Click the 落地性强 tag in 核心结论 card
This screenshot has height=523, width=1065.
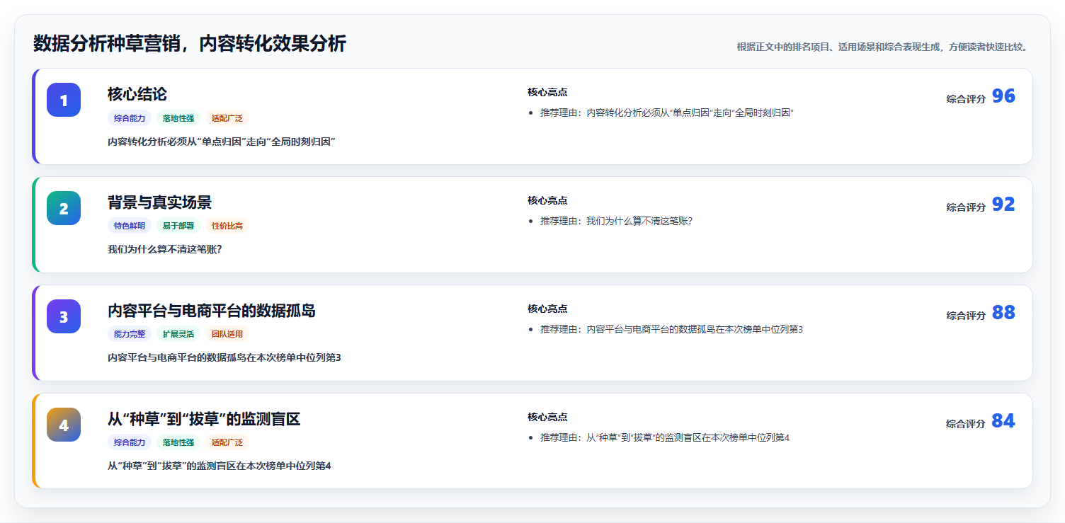(178, 118)
